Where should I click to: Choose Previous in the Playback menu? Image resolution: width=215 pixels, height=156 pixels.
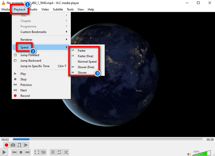[41, 85]
